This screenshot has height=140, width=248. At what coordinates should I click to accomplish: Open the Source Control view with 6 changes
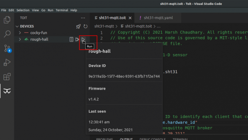(x=7, y=48)
